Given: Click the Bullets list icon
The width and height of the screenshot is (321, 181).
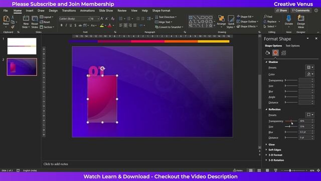Looking at the screenshot, I should pyautogui.click(x=121, y=19).
